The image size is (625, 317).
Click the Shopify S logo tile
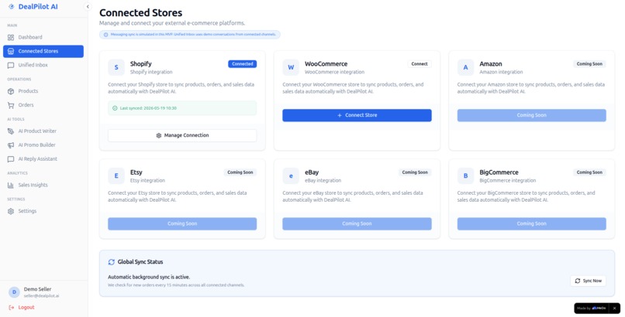[116, 67]
